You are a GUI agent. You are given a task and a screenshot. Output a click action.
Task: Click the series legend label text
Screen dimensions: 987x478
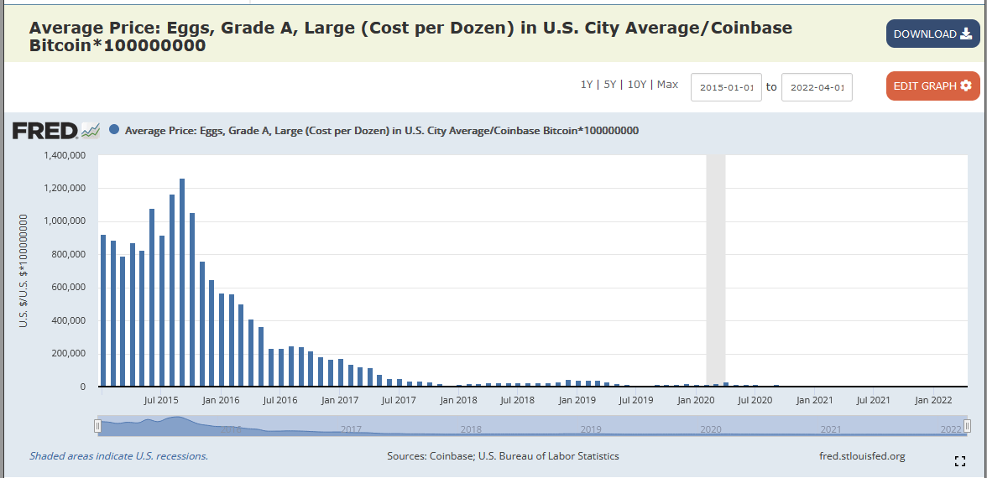pos(382,131)
